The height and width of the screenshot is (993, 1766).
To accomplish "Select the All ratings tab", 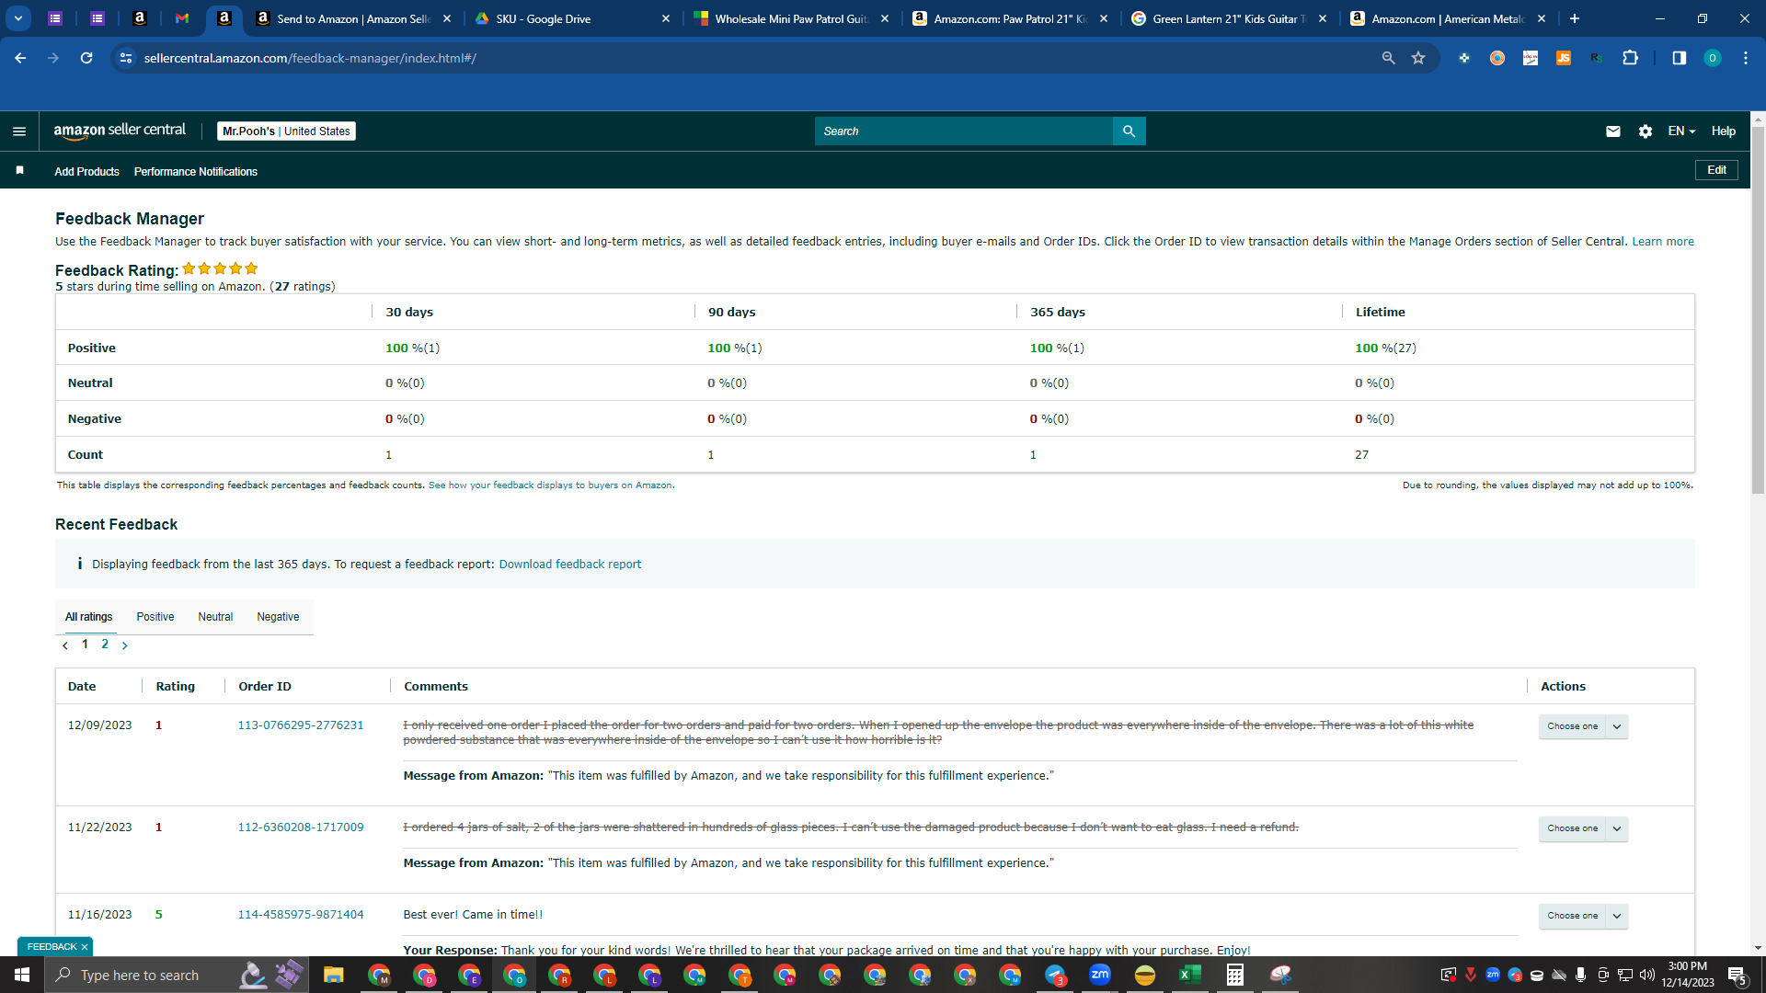I will 88,617.
